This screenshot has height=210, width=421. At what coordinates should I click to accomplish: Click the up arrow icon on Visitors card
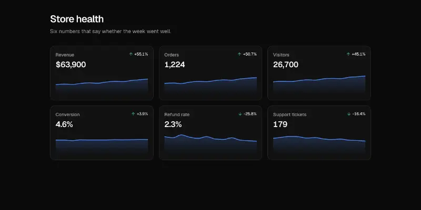point(348,54)
